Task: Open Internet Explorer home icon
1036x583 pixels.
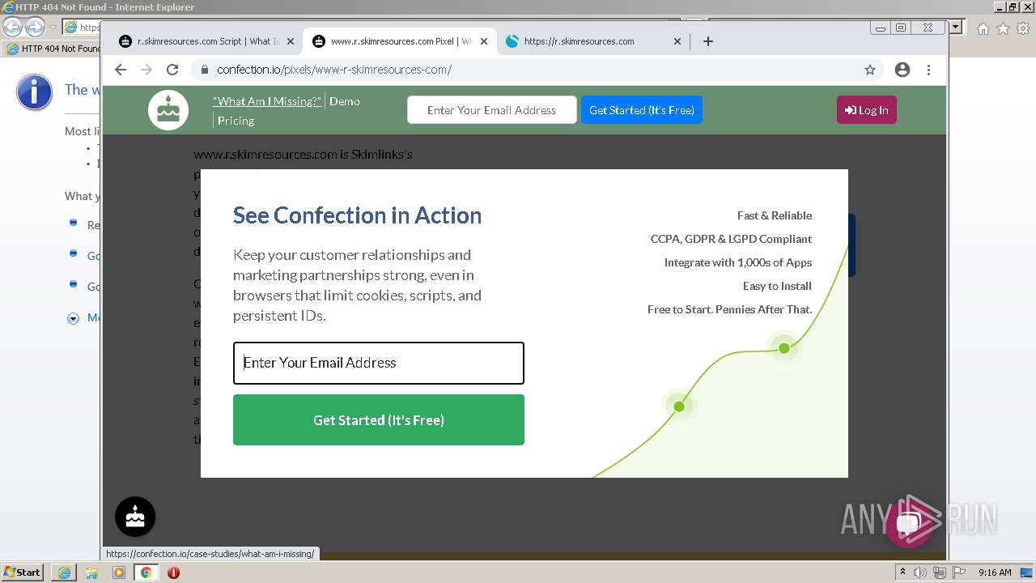Action: pyautogui.click(x=983, y=28)
